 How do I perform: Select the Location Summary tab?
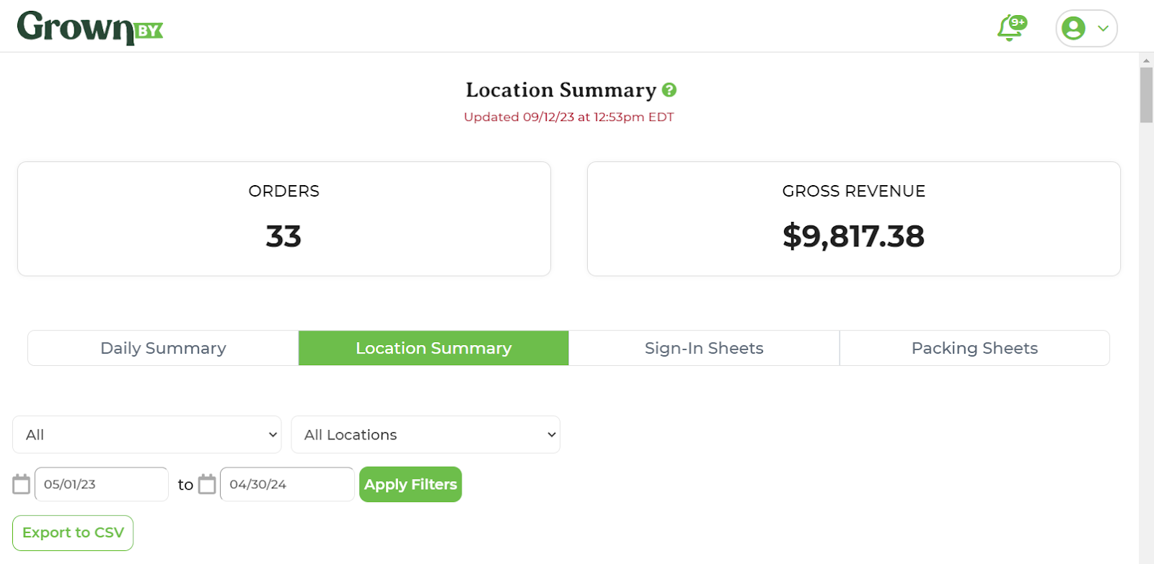(x=433, y=348)
